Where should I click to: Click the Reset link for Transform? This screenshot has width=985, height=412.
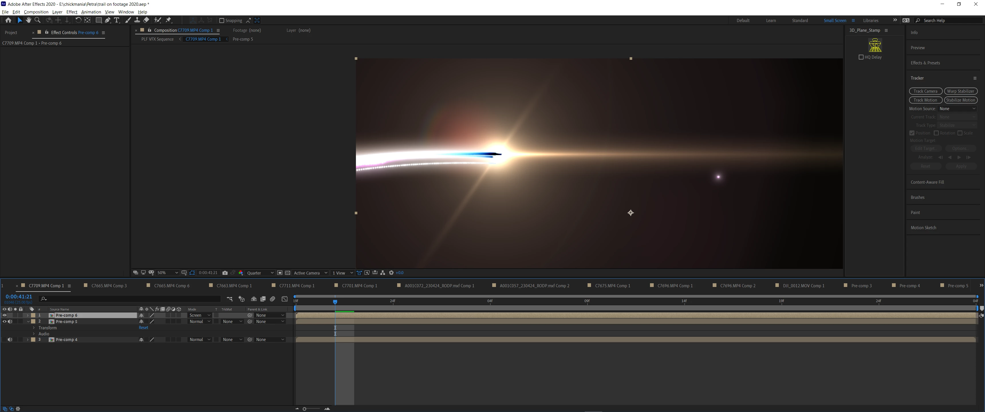coord(143,328)
